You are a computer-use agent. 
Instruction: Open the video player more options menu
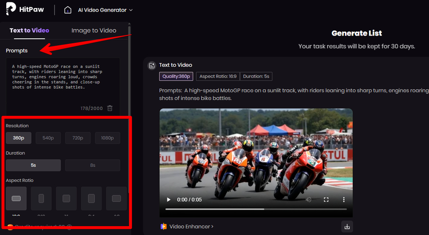(344, 199)
